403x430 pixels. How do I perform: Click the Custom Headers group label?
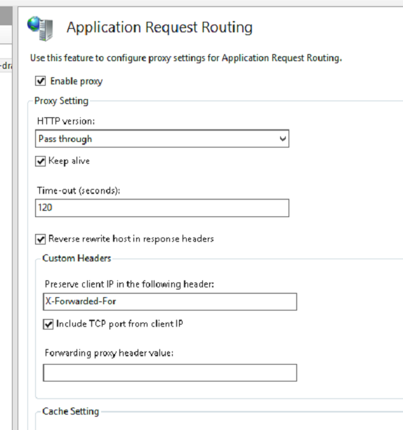point(77,259)
